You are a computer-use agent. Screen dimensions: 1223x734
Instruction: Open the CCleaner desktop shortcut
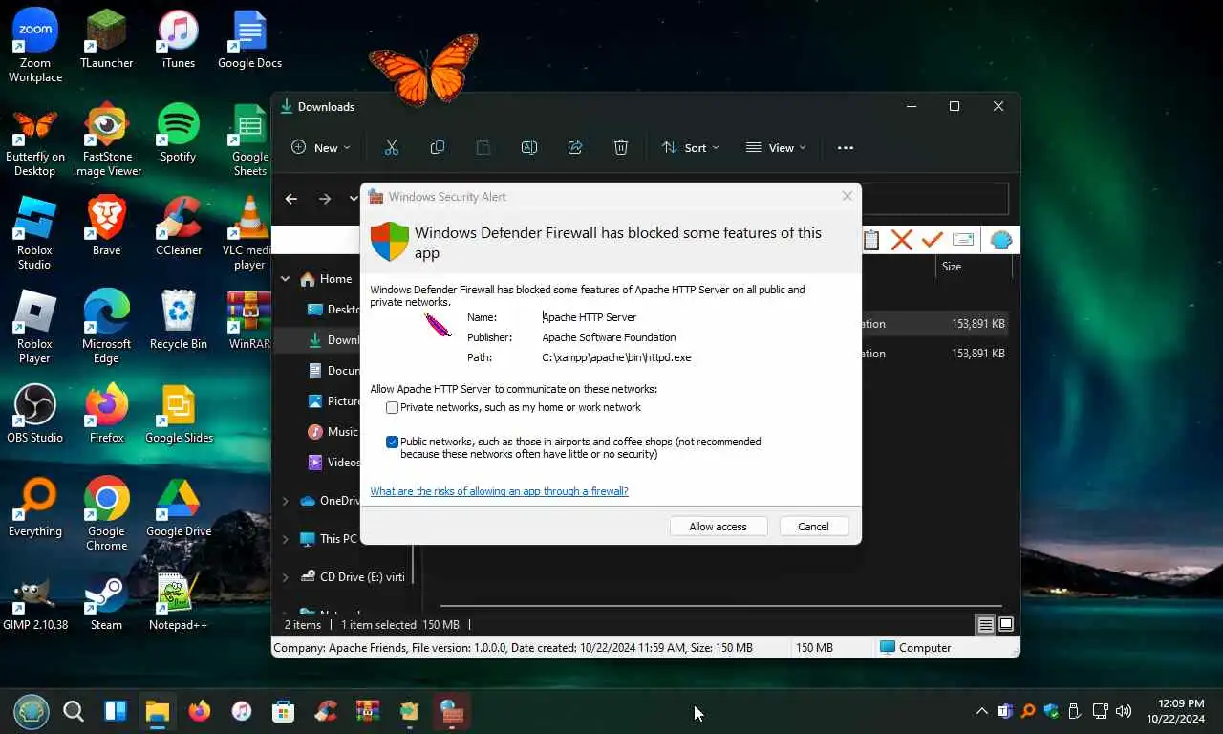179,227
